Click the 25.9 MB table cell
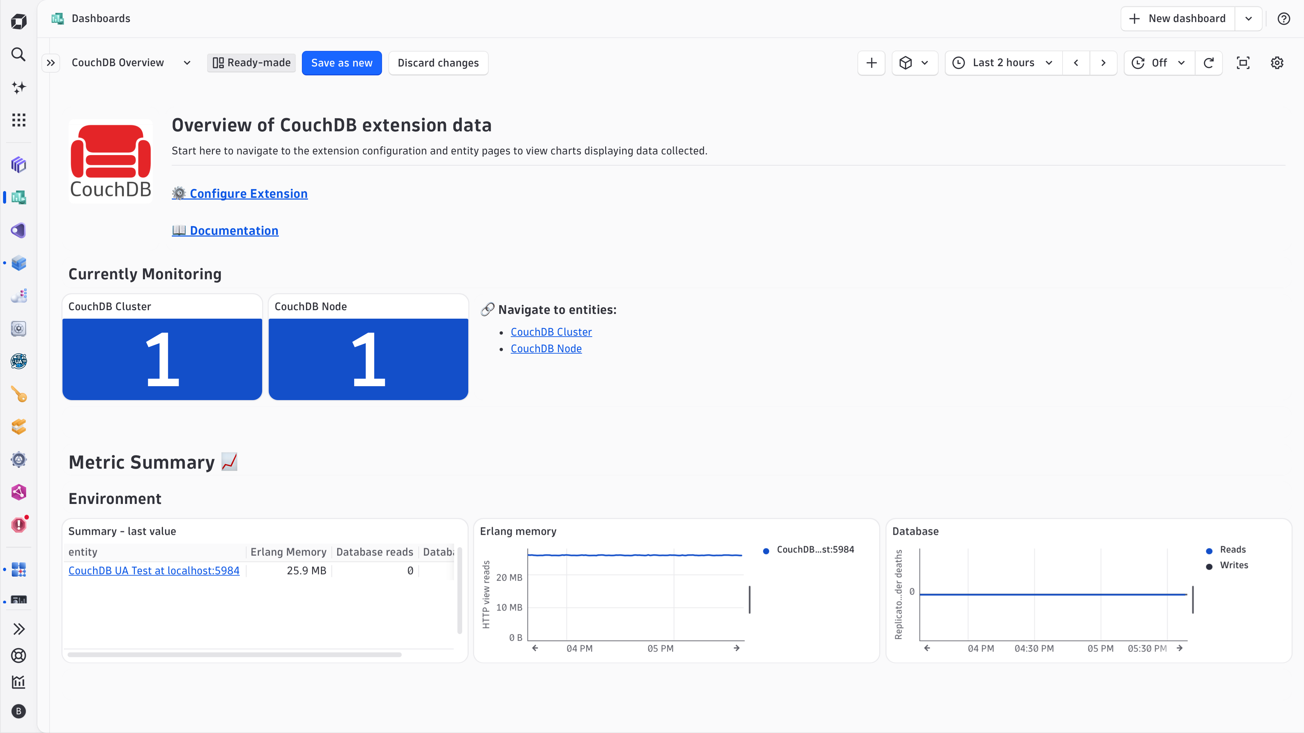Screen dimensions: 1304x733 [306, 570]
